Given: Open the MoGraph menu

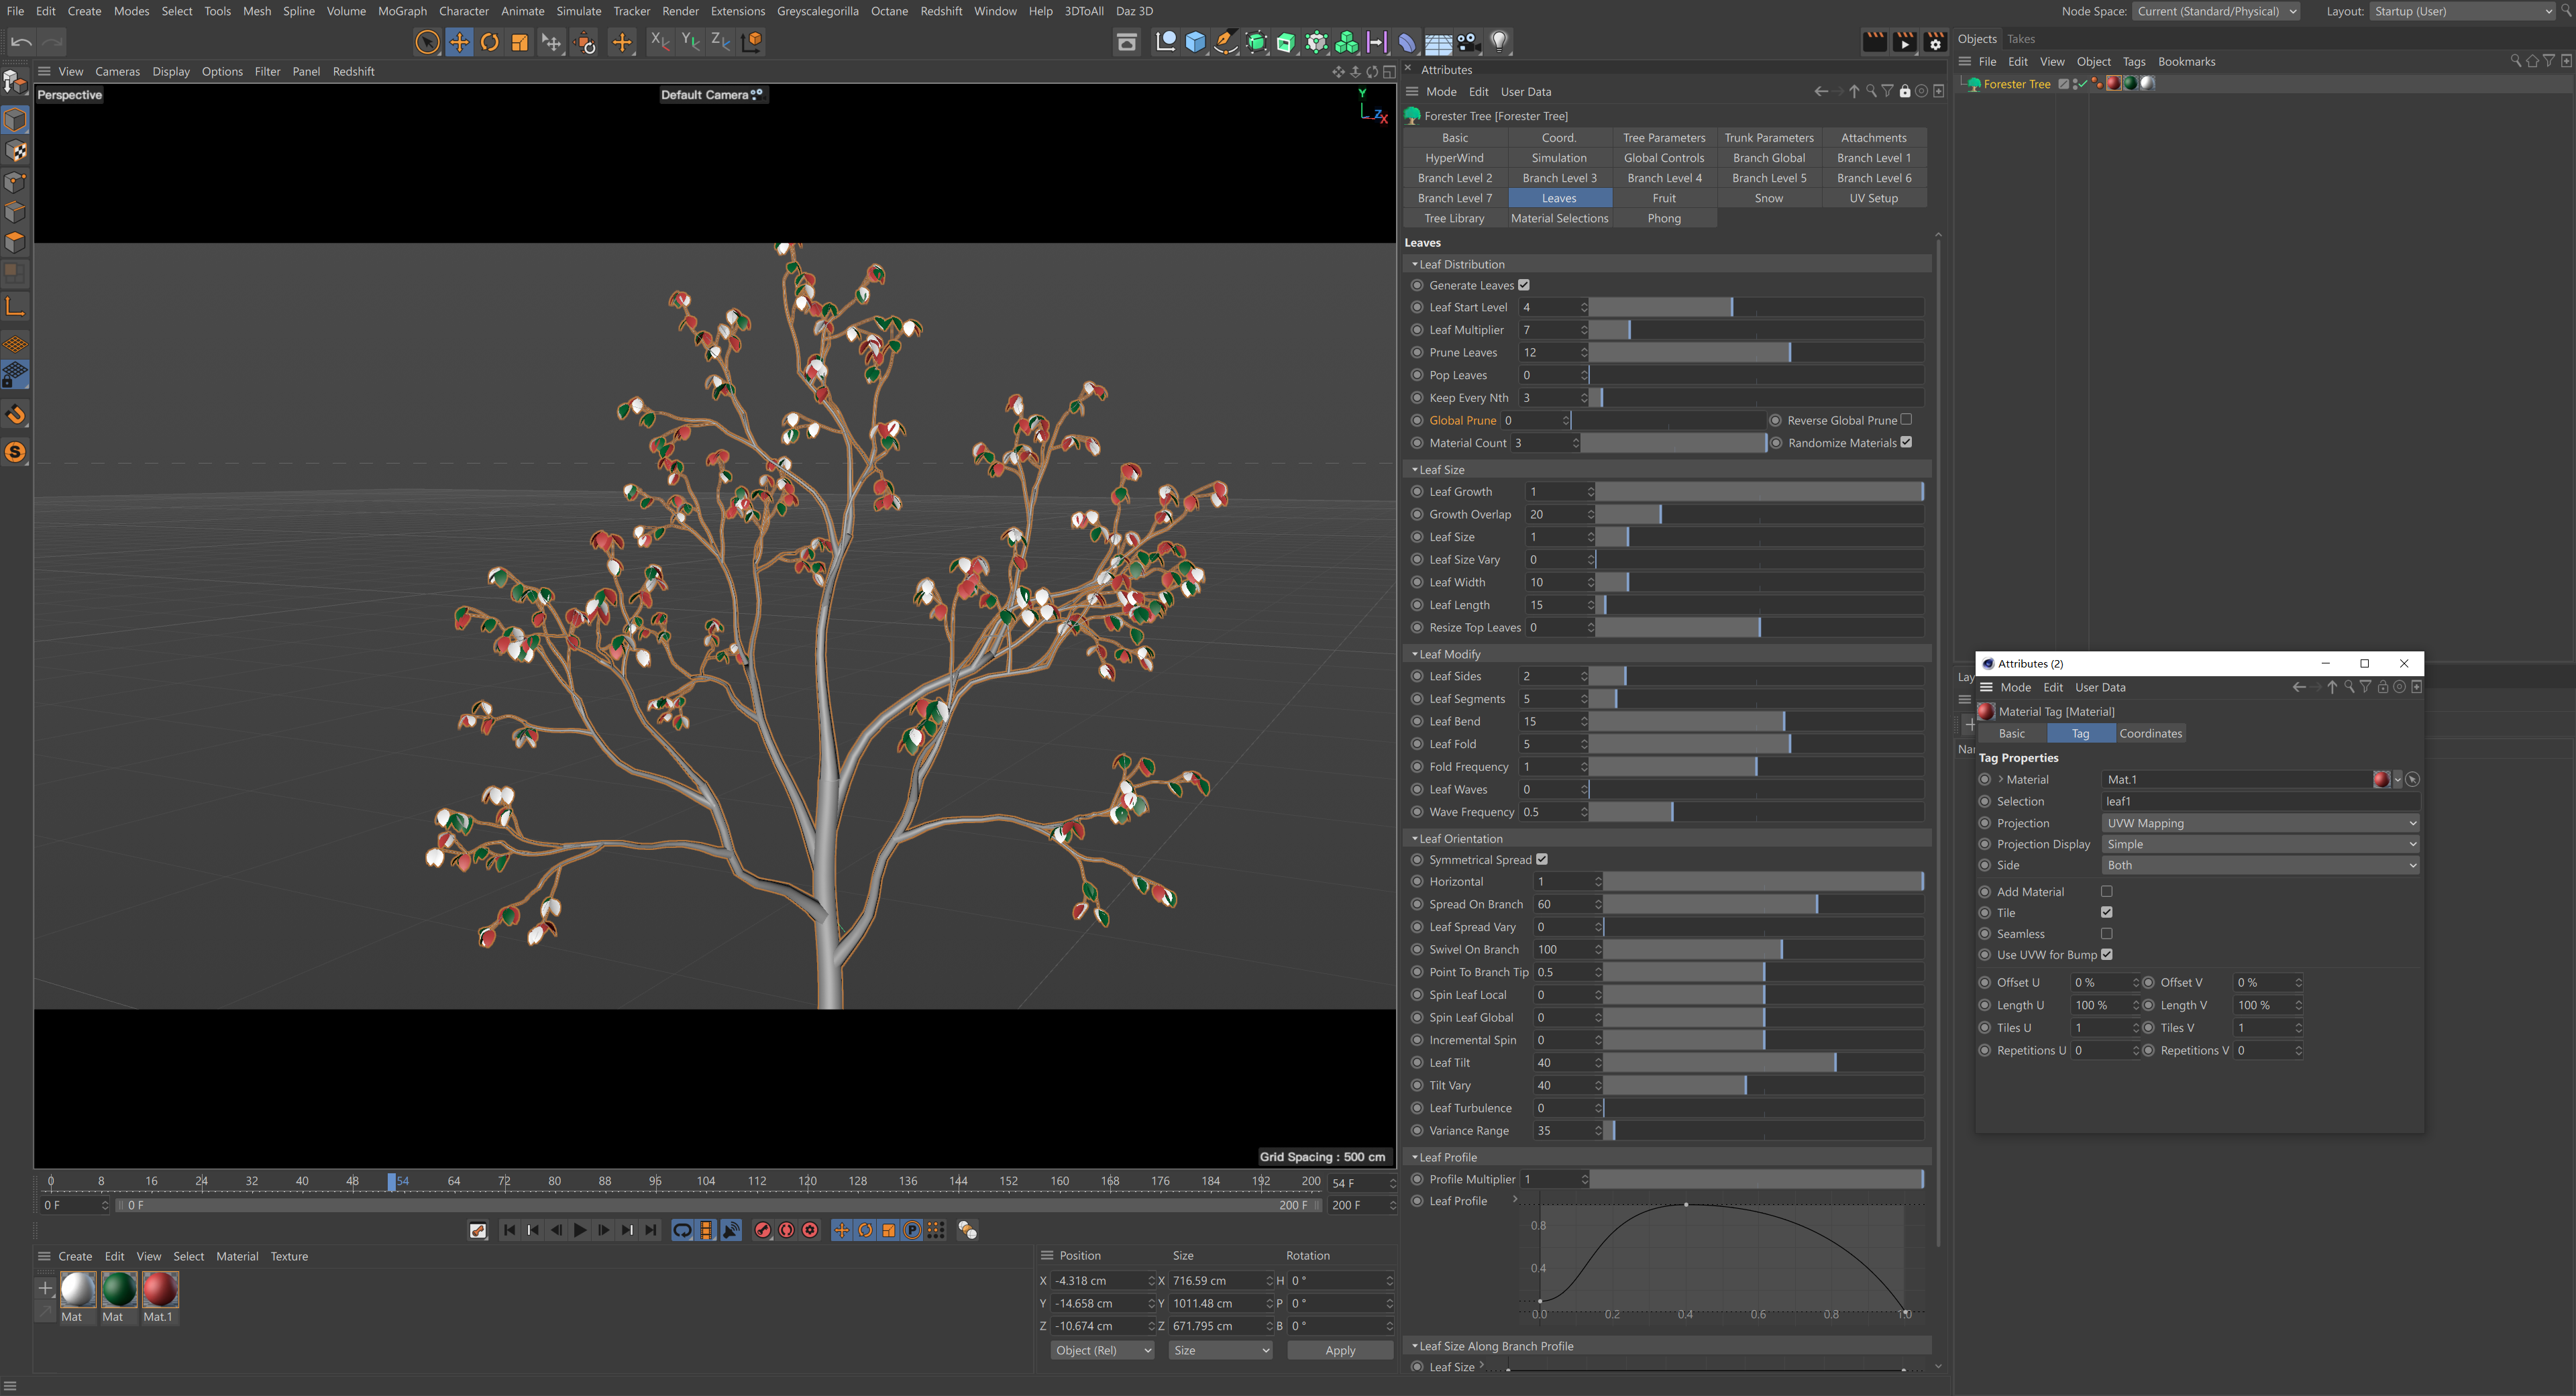Looking at the screenshot, I should (x=402, y=11).
